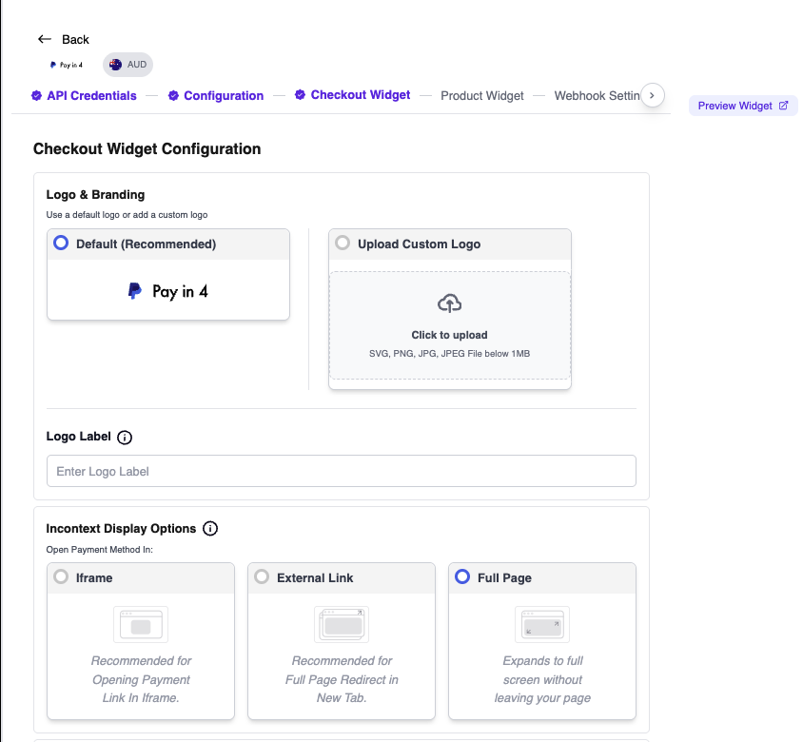803x742 pixels.
Task: Click the Logo & Branding heading
Action: click(95, 195)
